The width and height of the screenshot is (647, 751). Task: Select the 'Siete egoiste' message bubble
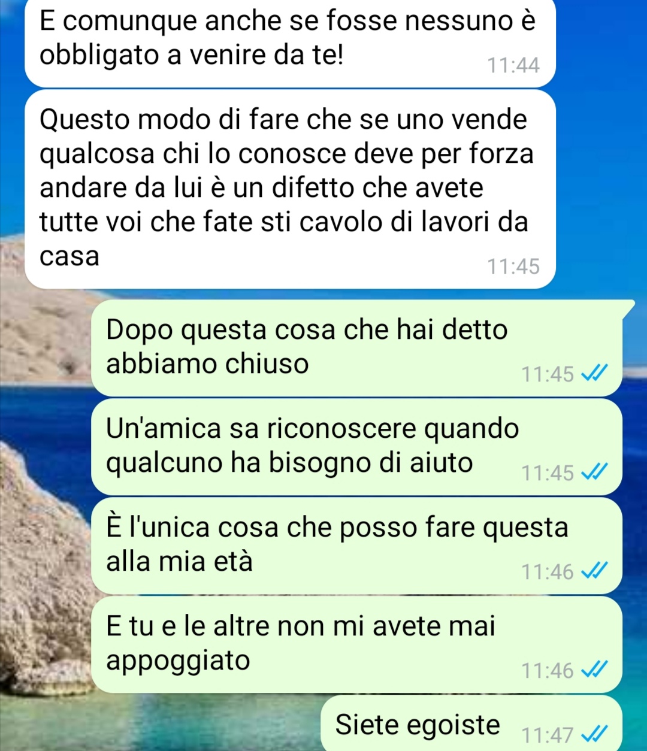tap(471, 723)
